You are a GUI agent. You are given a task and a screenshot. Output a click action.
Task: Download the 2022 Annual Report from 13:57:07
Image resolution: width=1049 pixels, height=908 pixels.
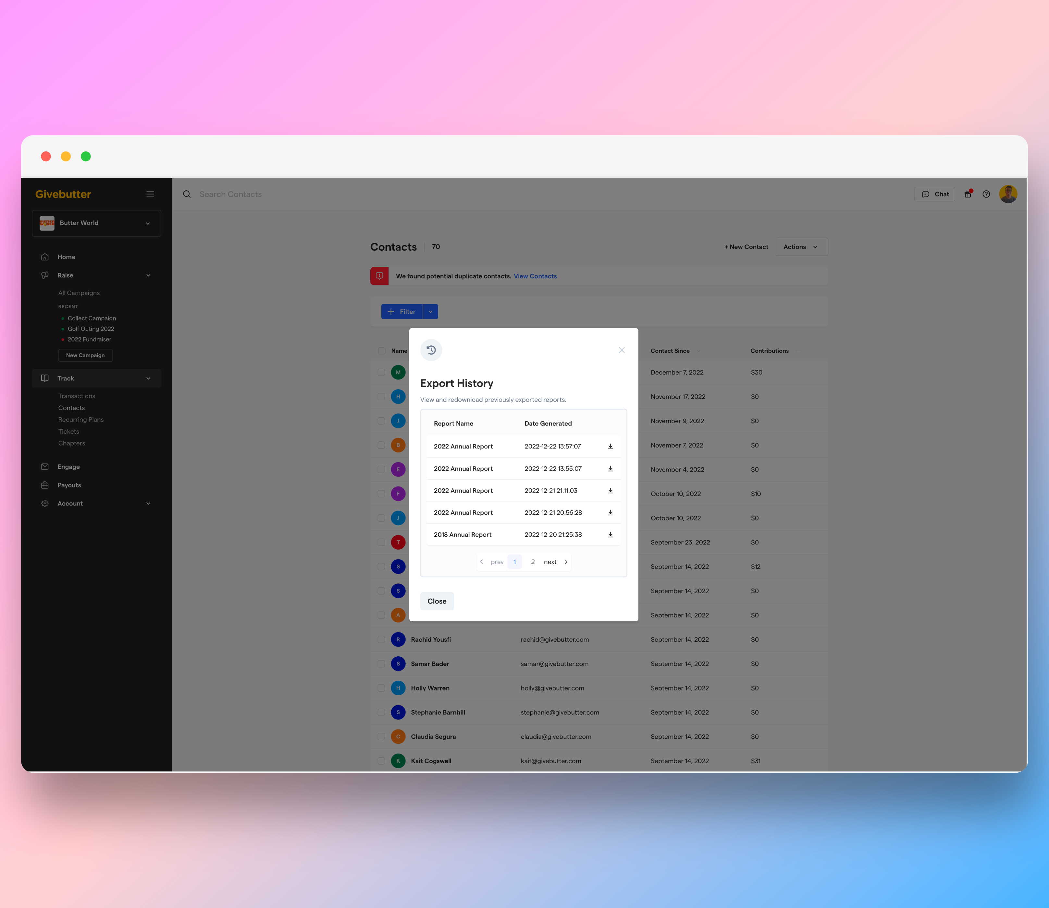click(611, 447)
